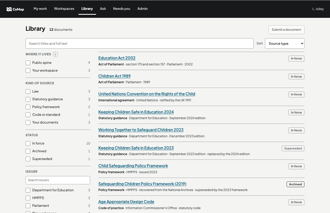Open the Needs you tab
This screenshot has width=330, height=213.
[x=122, y=9]
